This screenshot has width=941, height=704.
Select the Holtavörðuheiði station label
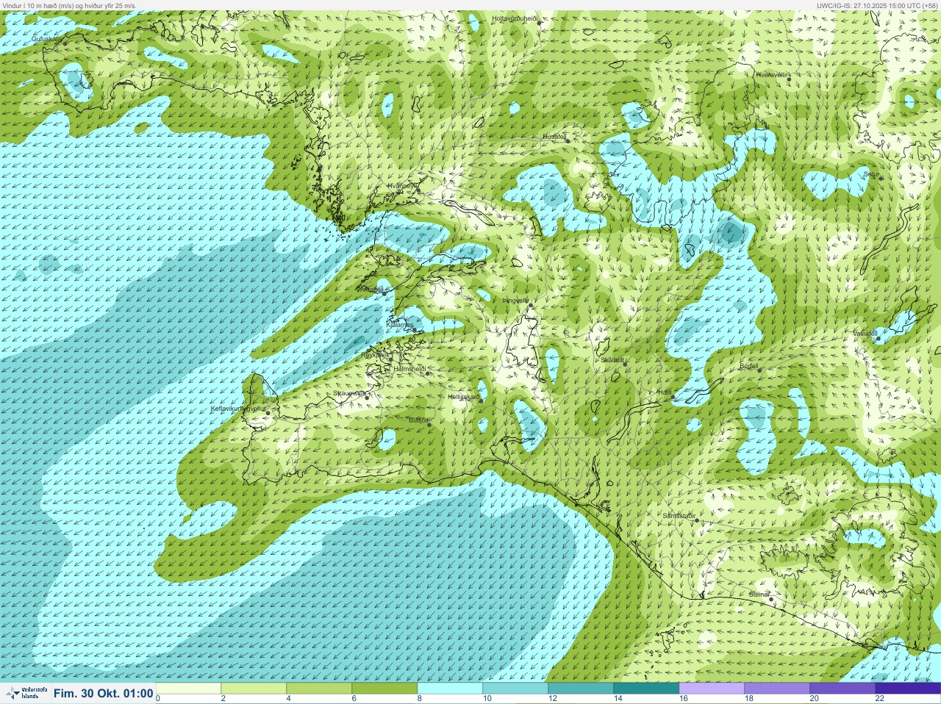[x=515, y=18]
